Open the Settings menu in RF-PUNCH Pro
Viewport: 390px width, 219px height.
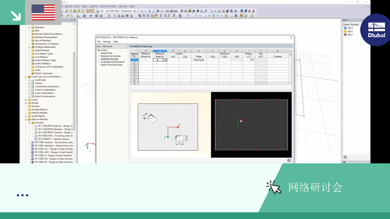107,42
